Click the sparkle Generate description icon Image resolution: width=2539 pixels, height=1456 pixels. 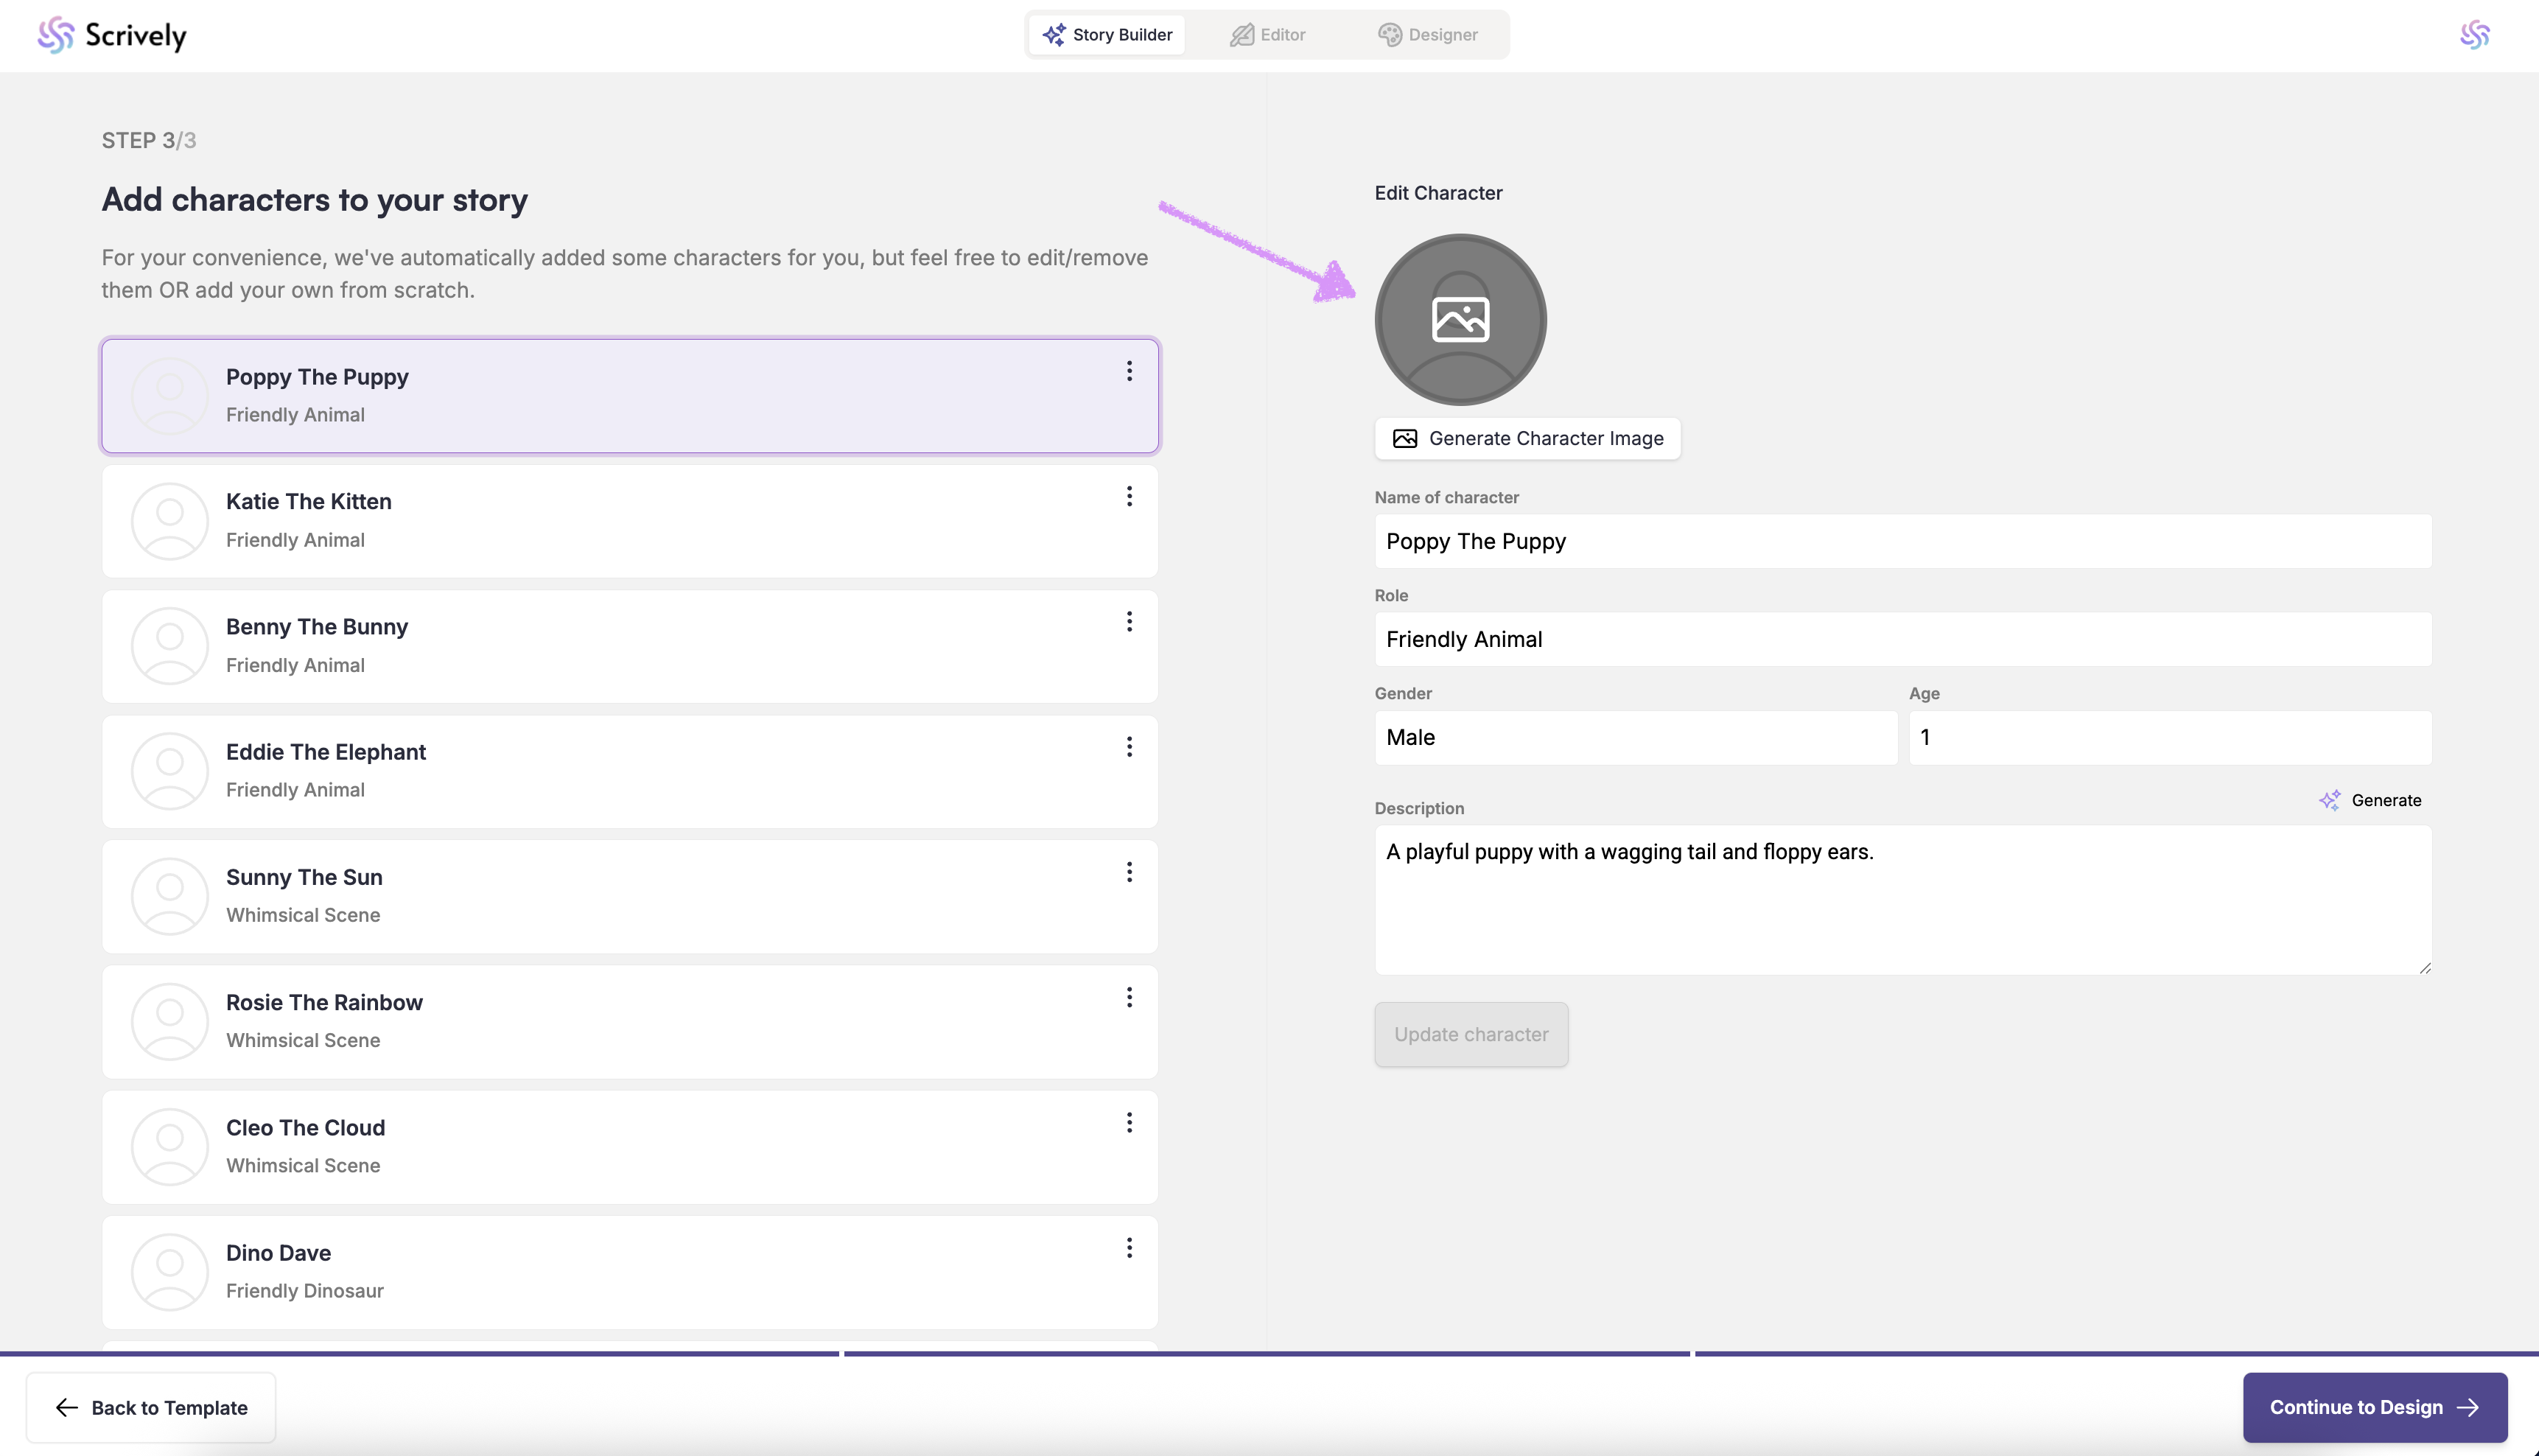[2329, 800]
